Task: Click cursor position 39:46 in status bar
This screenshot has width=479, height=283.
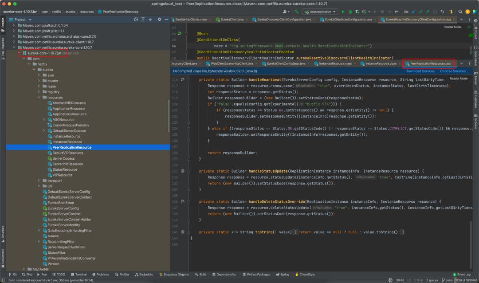Action: pos(400,280)
